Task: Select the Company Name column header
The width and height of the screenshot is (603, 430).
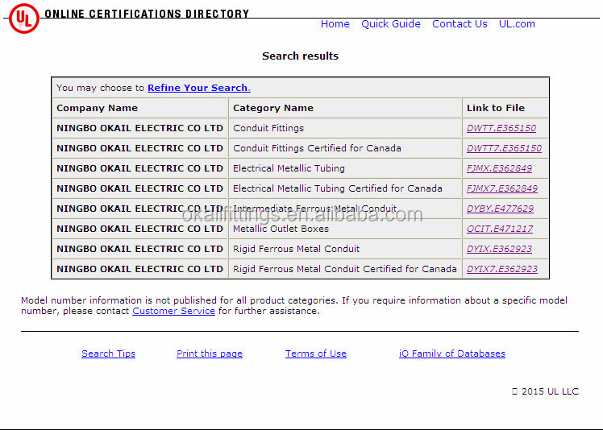Action: coord(140,108)
